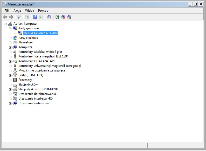
Task: Click Update driver software toolbar icon
Action: tap(57, 17)
